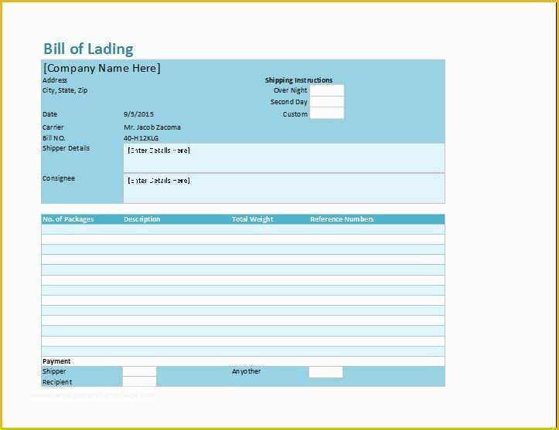This screenshot has height=430, width=559.
Task: Select the [Company Name Here] placeholder
Action: [102, 68]
